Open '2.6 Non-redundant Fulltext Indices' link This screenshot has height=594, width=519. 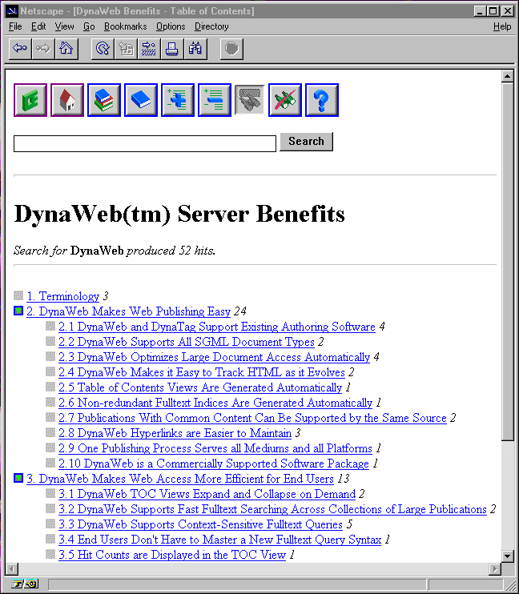(x=215, y=403)
